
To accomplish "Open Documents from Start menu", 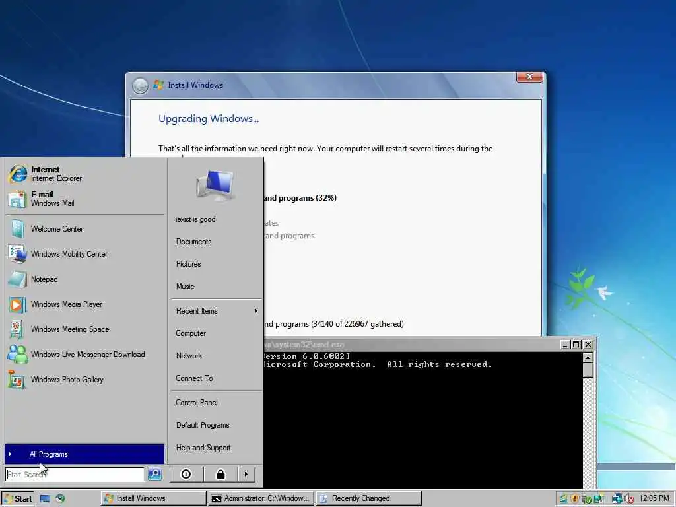I will click(x=216, y=242).
